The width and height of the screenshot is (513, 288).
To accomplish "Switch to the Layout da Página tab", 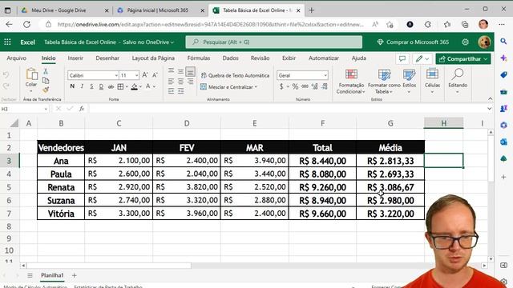I will click(153, 58).
